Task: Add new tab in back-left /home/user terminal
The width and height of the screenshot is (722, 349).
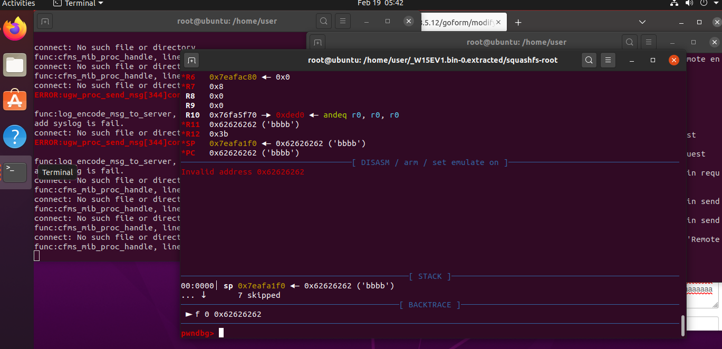Action: click(45, 21)
